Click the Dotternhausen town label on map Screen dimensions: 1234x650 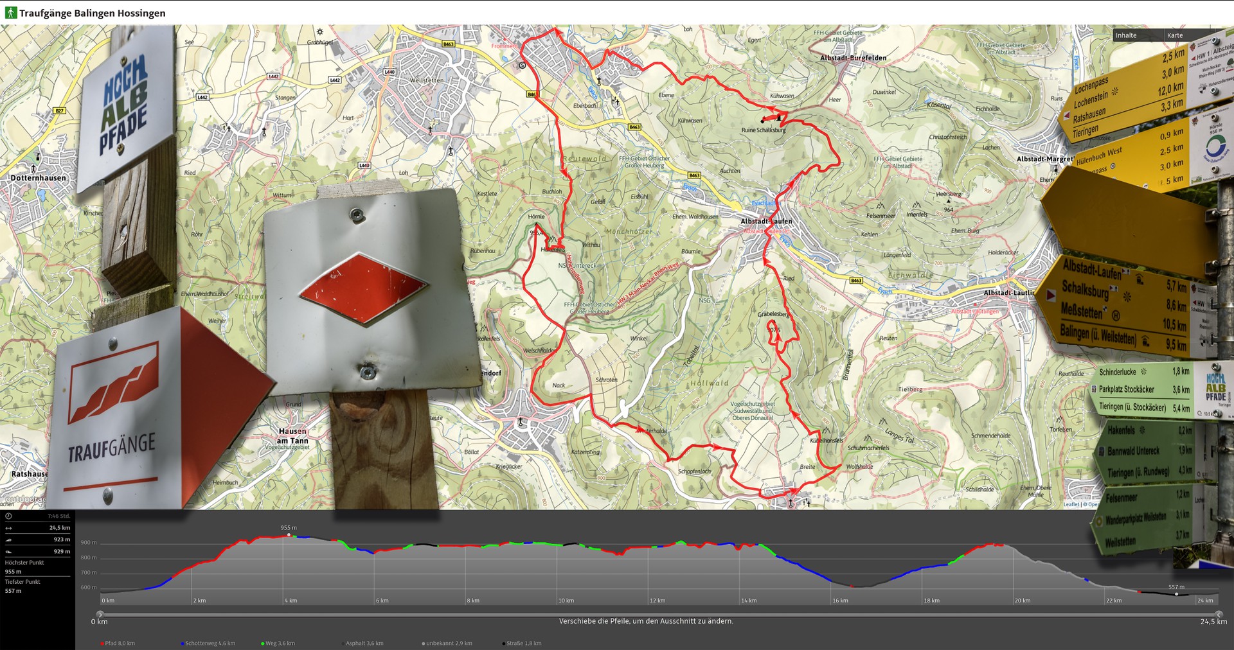pyautogui.click(x=38, y=177)
